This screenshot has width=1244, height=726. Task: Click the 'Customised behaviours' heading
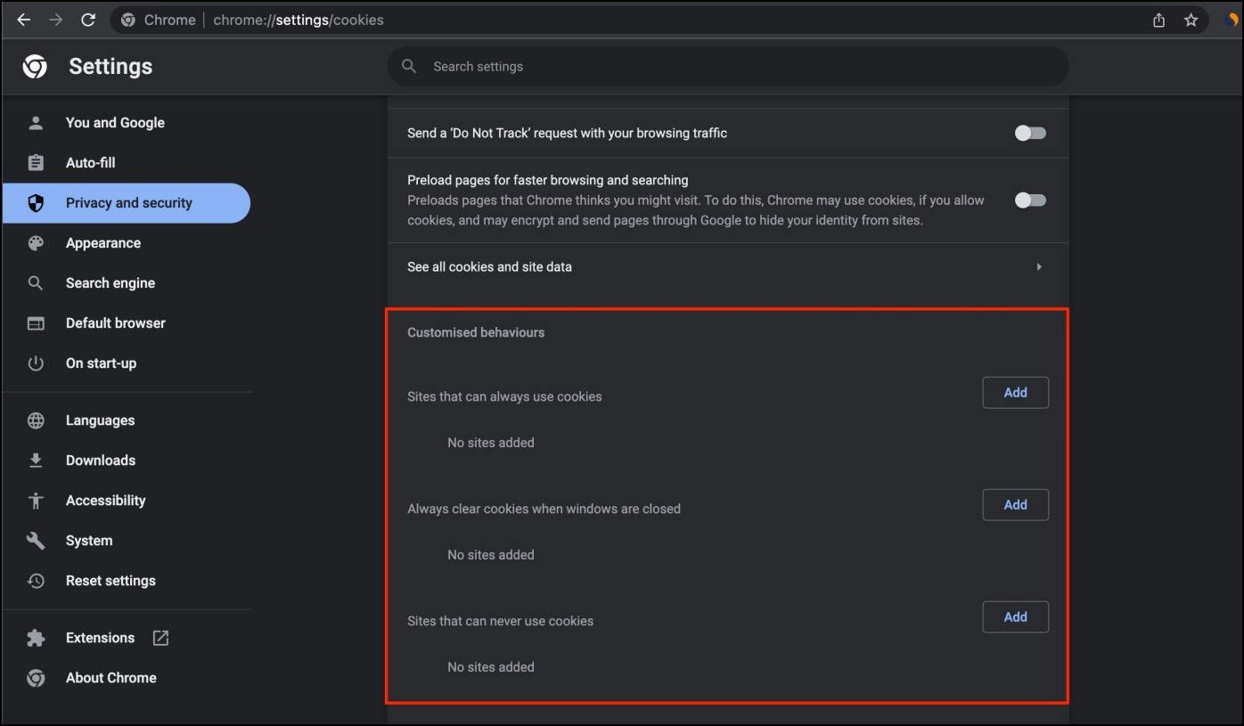476,332
